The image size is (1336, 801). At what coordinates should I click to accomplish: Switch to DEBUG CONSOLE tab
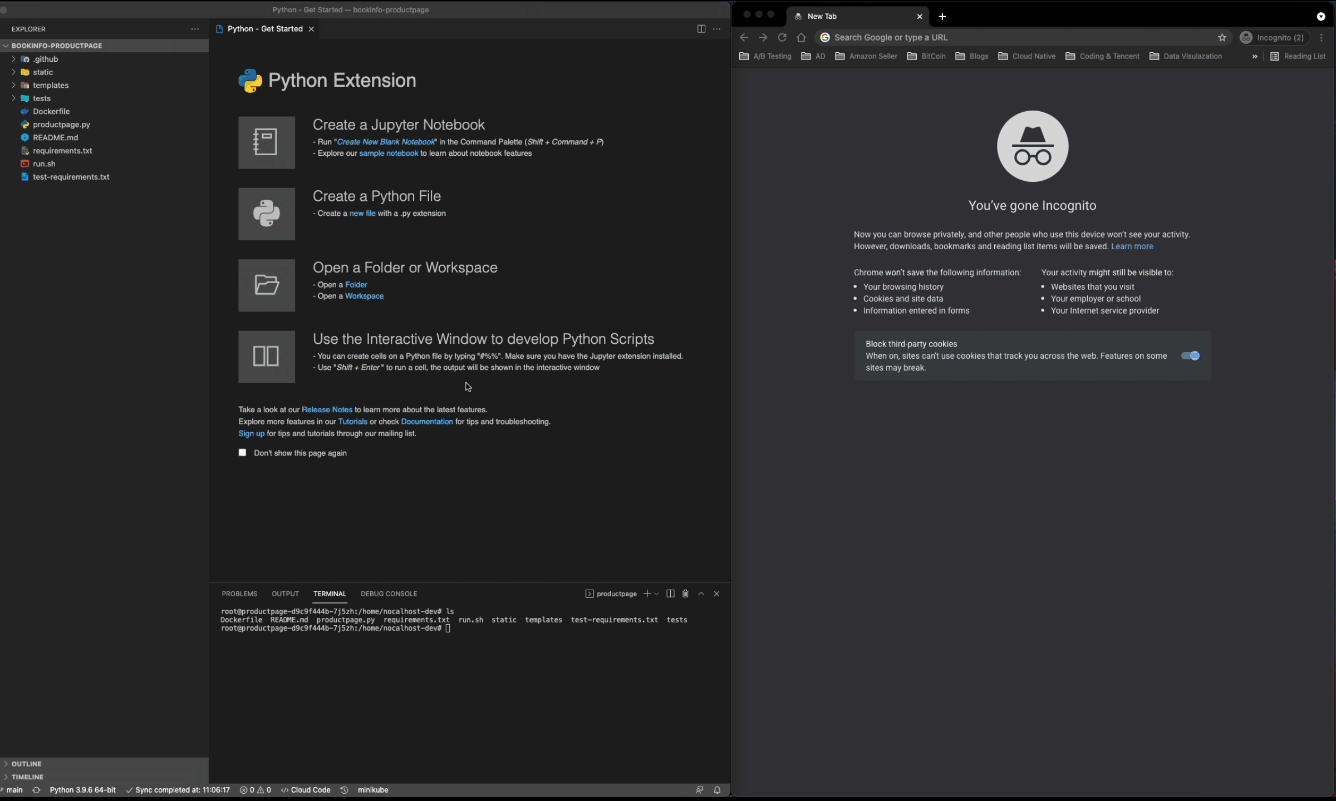(389, 594)
